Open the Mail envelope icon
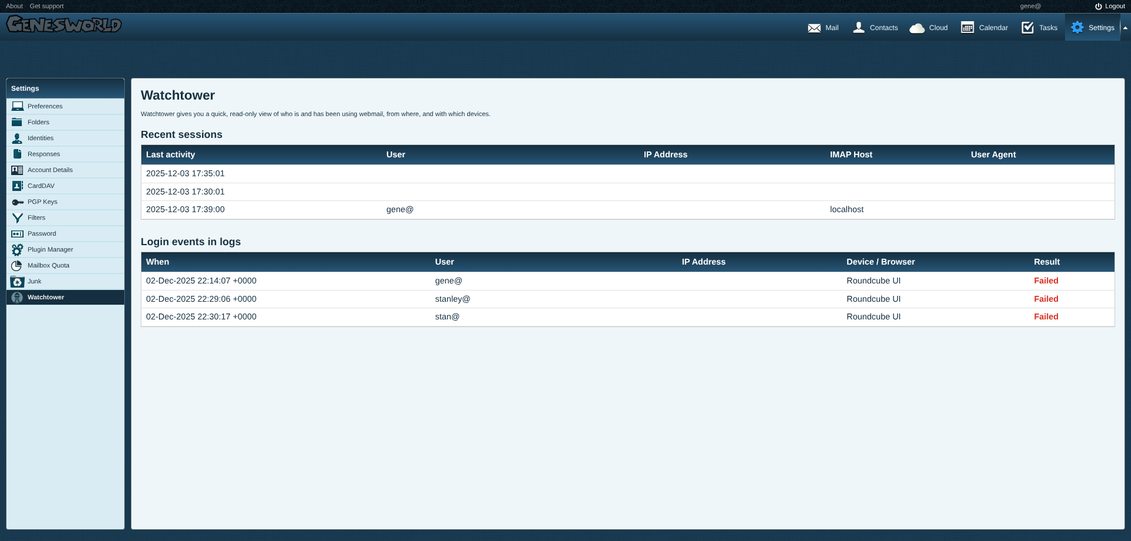 click(814, 28)
